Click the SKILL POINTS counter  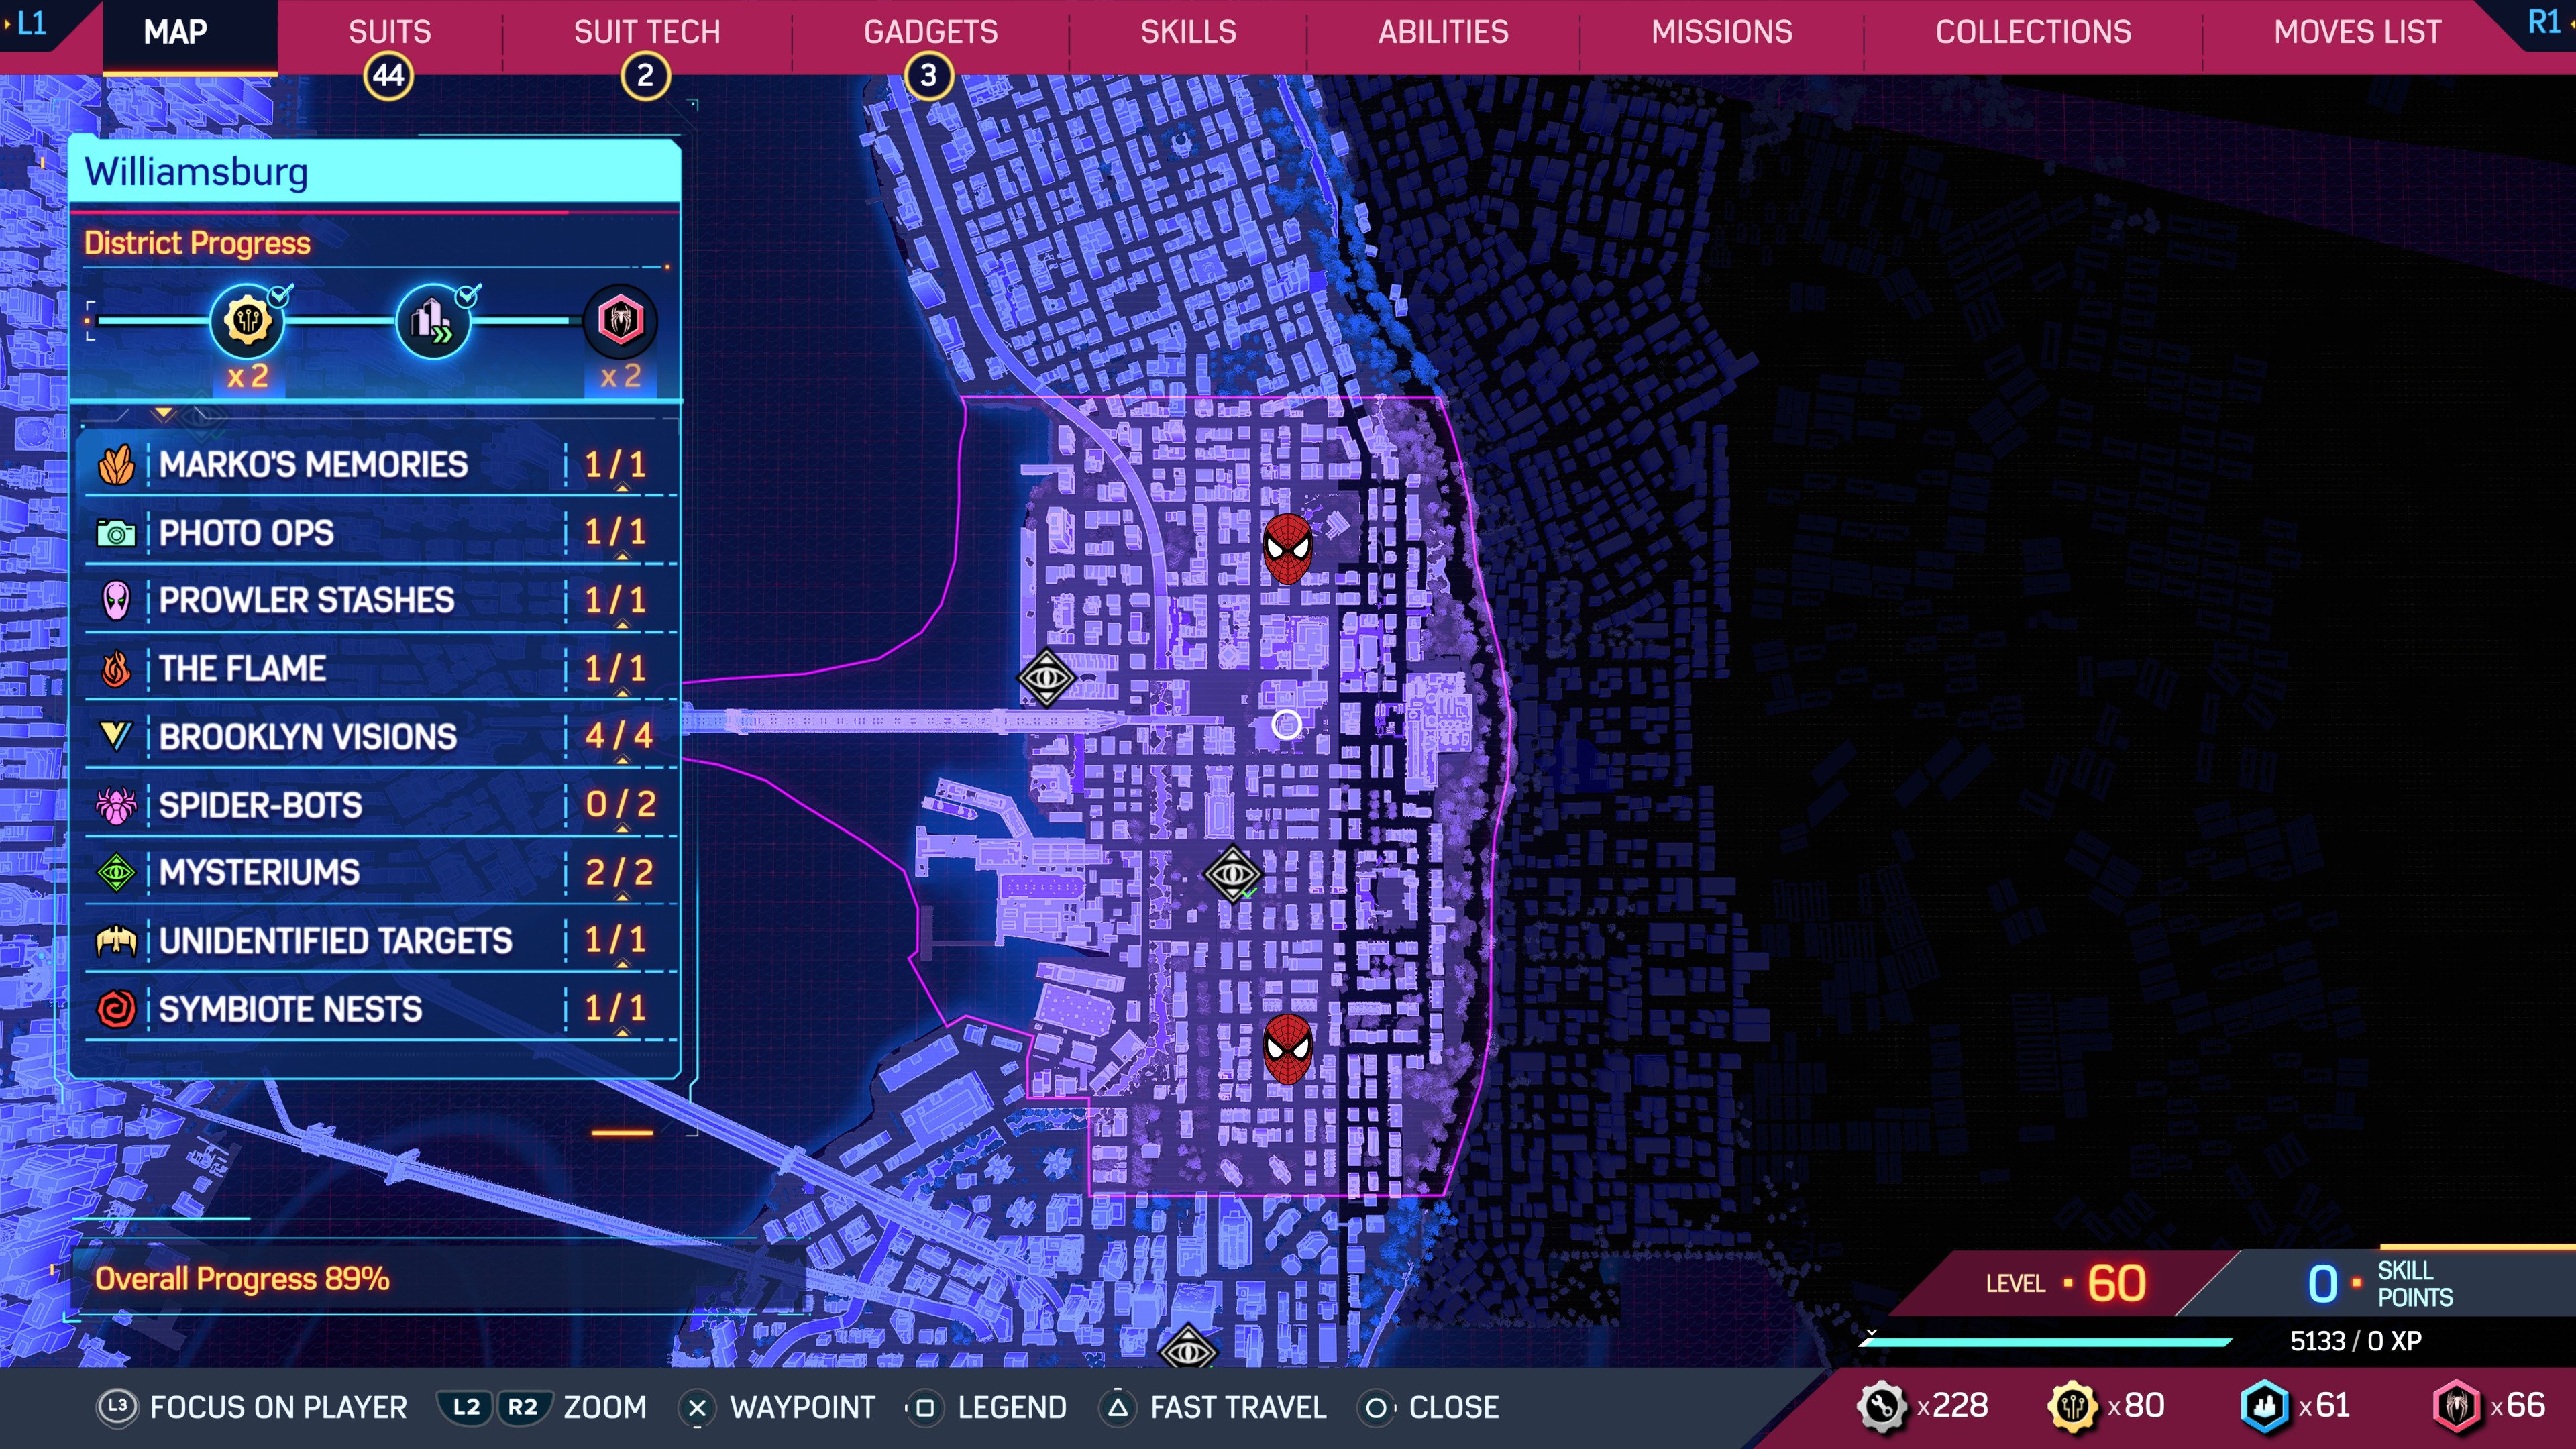click(2379, 1284)
